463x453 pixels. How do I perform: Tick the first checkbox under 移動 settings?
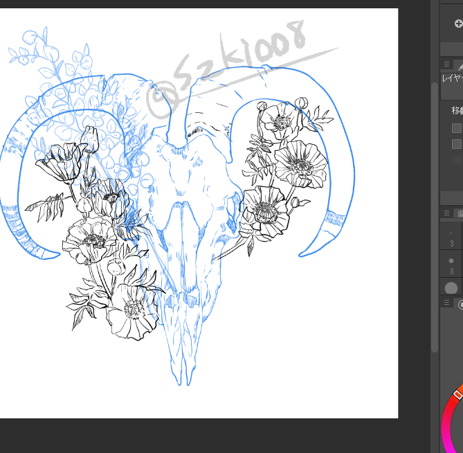point(457,128)
